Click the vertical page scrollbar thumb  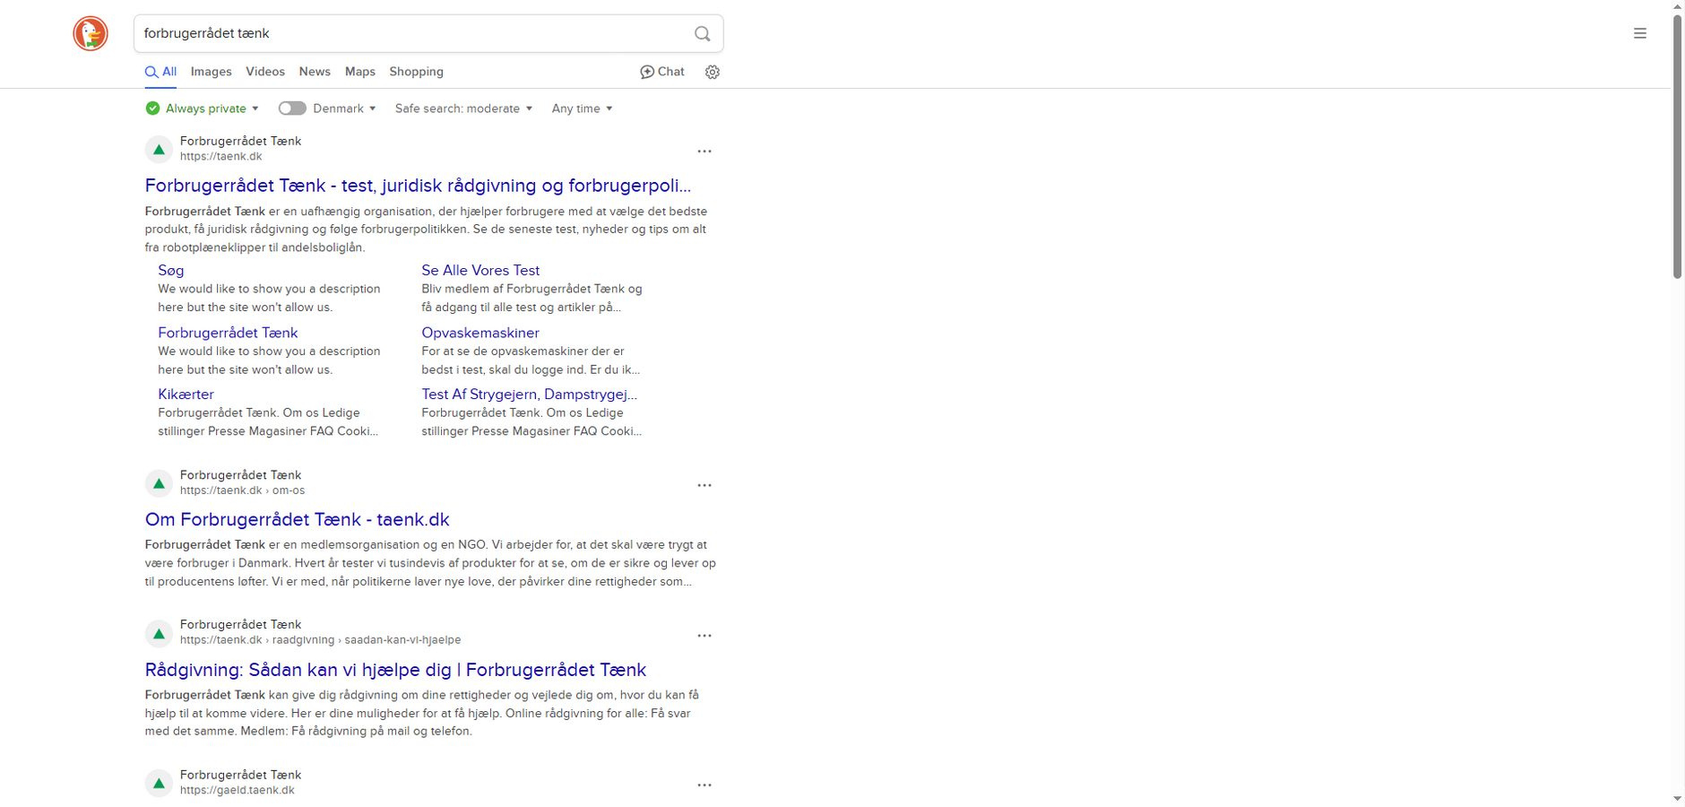coord(1678,145)
